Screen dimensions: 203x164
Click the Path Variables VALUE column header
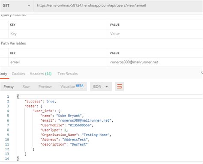[115, 53]
